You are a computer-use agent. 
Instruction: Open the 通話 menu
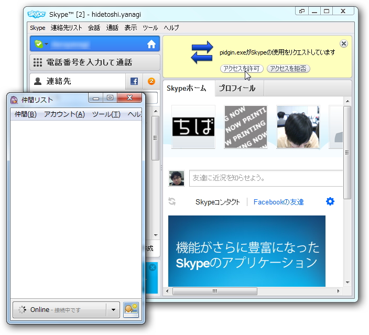[x=112, y=28]
